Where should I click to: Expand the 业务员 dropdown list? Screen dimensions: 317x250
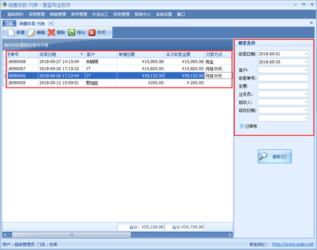pos(306,94)
